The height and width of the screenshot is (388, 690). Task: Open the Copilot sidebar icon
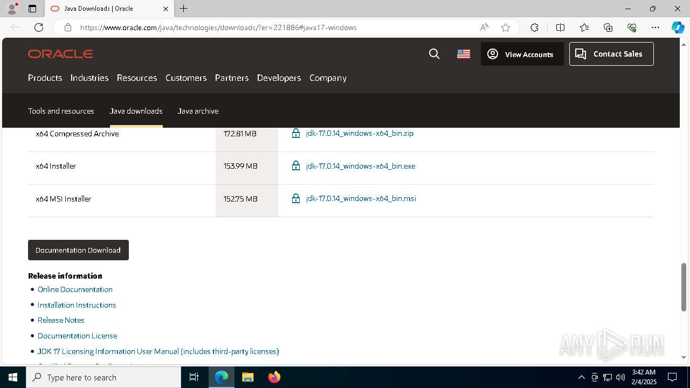point(678,27)
